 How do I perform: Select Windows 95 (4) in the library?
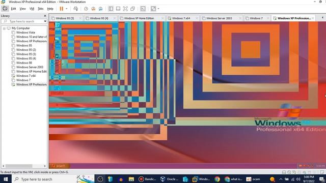[26, 58]
